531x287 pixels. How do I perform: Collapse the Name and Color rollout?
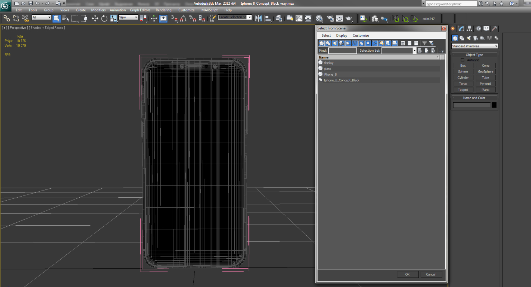(474, 98)
